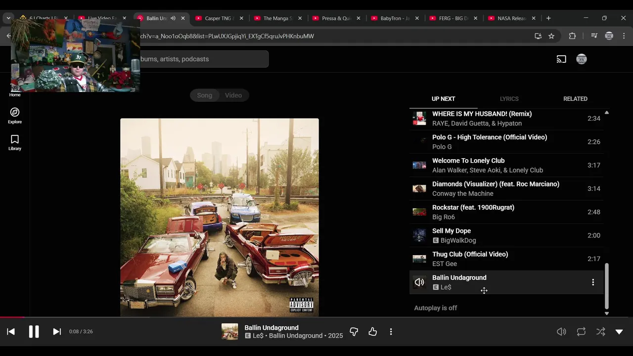Open the Library page
633x356 pixels.
click(x=15, y=142)
